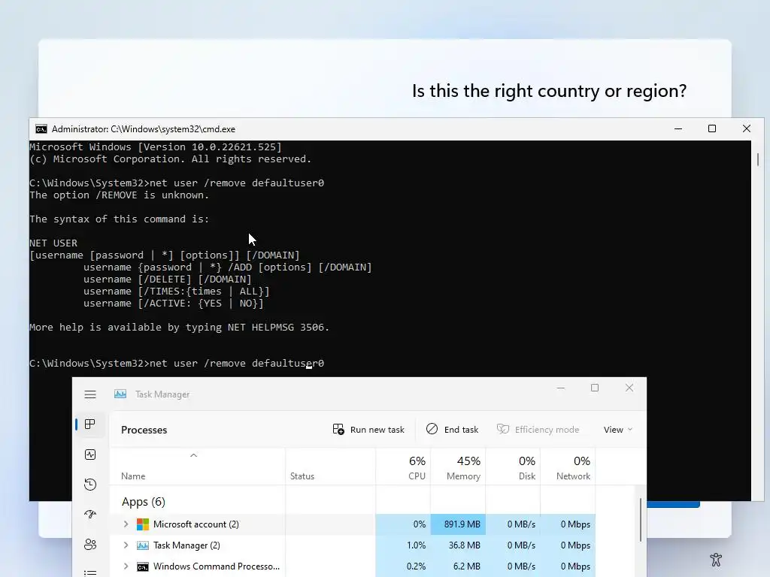Click Windows Command Processor row icon
770x577 pixels.
(x=142, y=566)
